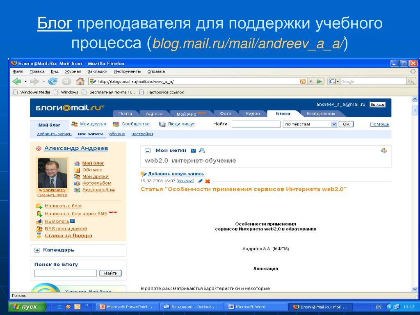Viewport: 420px width, 315px height.
Task: Click the Мои друзья icon in top navigation
Action: click(75, 124)
